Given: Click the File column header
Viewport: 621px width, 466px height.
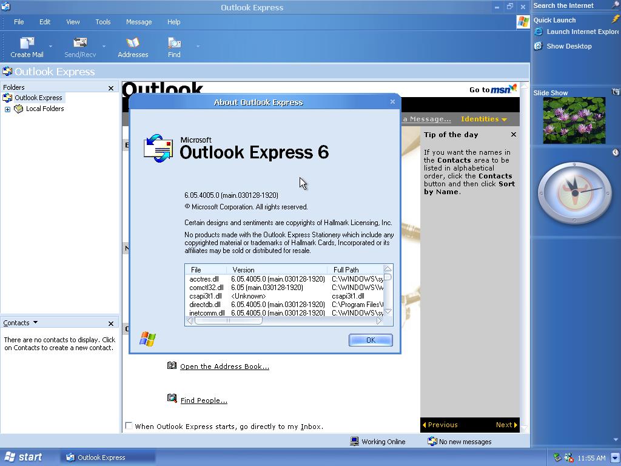Looking at the screenshot, I should [x=206, y=270].
